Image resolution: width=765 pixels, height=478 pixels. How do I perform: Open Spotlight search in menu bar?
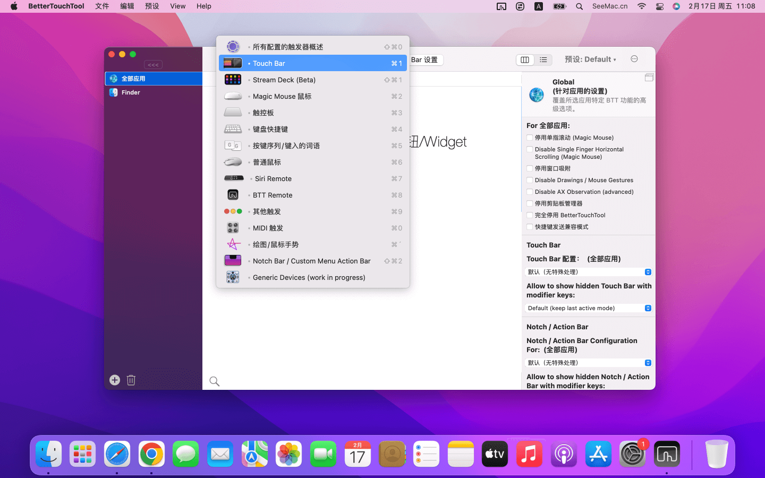pyautogui.click(x=579, y=6)
